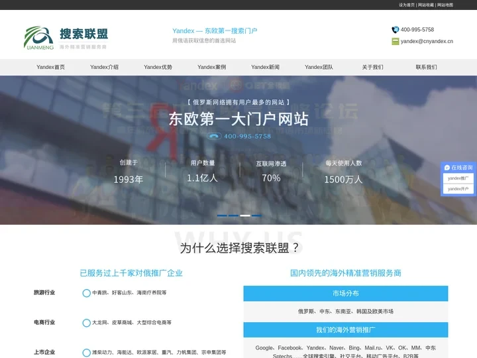The image size is (477, 358).
Task: Select the fourth carousel slide indicator
Action: coord(256,215)
